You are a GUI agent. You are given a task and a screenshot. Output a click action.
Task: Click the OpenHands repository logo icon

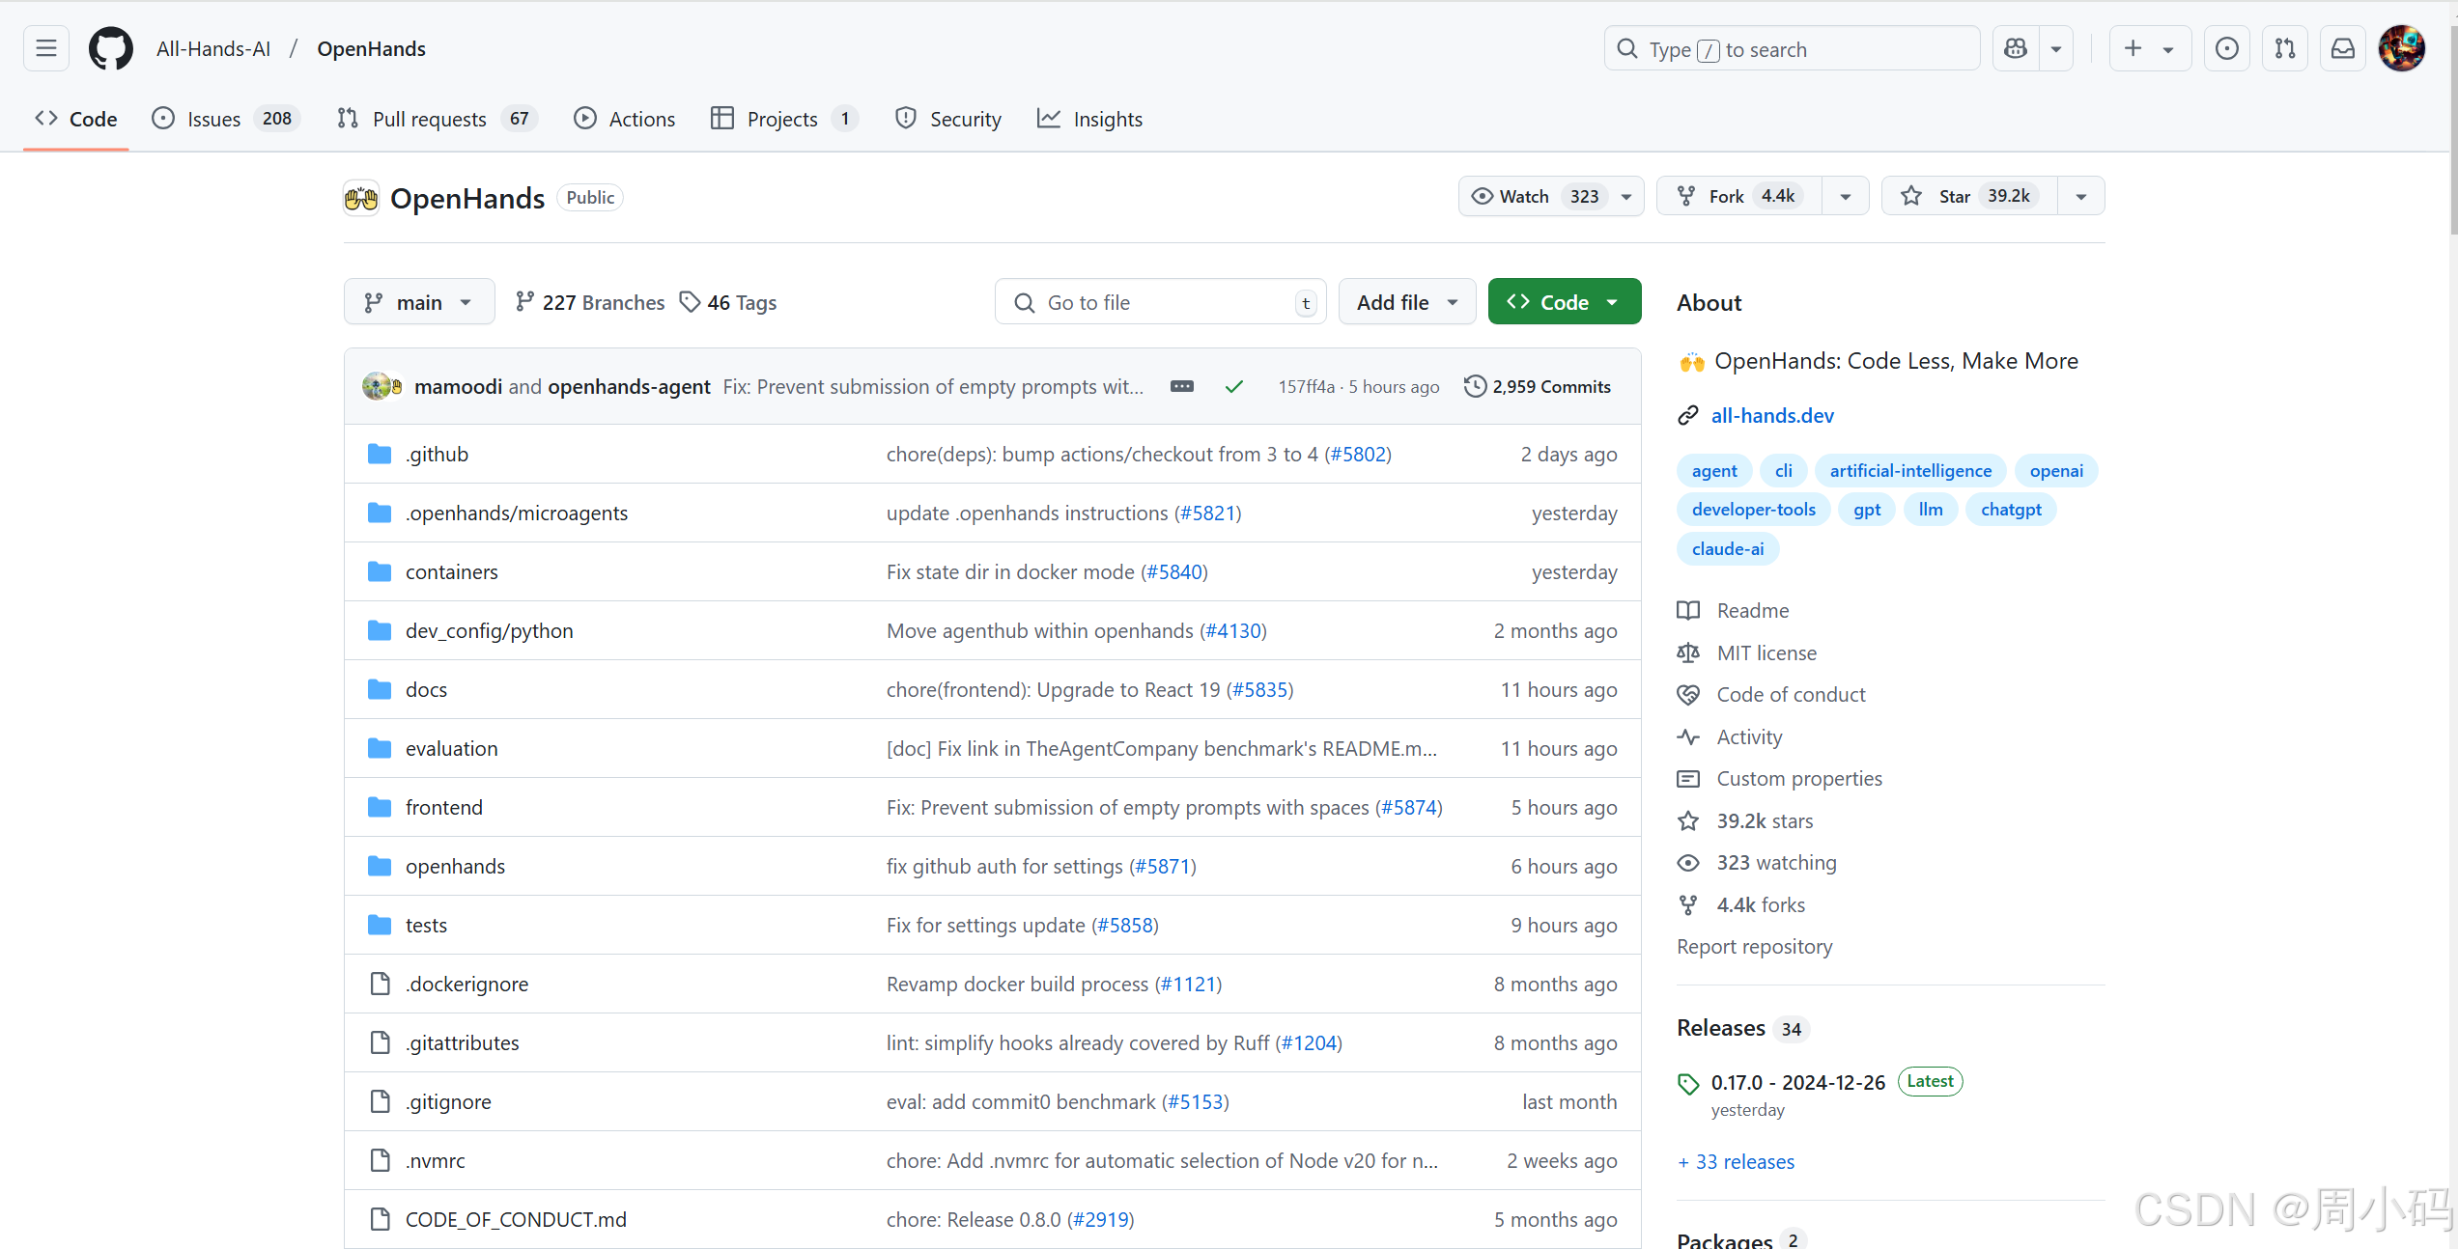click(361, 198)
